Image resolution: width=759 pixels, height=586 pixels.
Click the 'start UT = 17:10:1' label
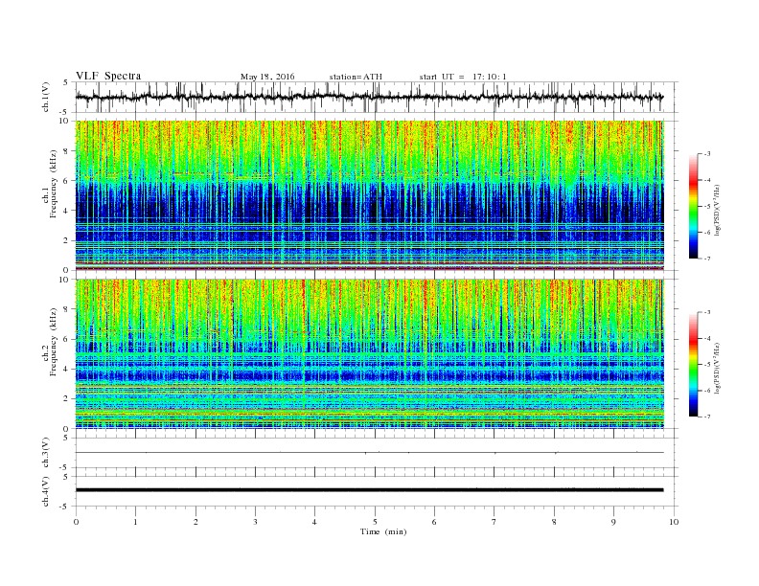[463, 77]
